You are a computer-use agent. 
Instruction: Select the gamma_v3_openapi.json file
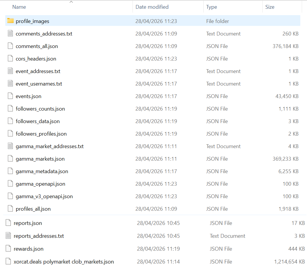(x=44, y=196)
